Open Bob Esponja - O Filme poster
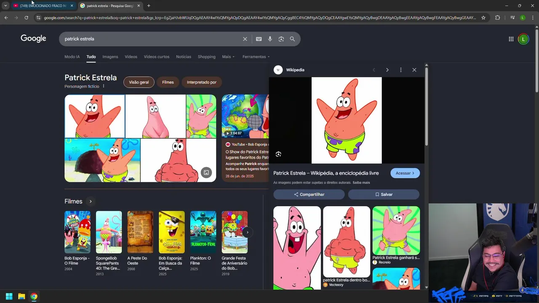Viewport: 539px width, 303px height. [x=77, y=232]
